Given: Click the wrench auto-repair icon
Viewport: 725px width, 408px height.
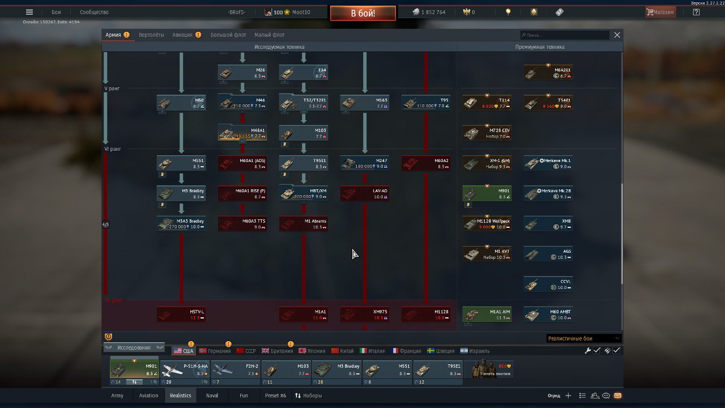Looking at the screenshot, I should (x=588, y=351).
